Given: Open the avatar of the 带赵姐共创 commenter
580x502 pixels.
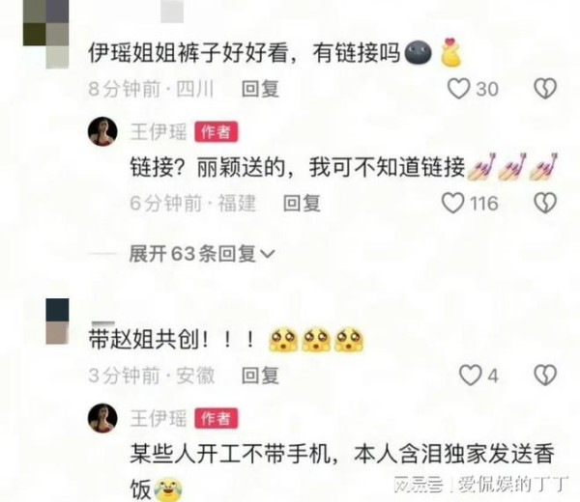Looking at the screenshot, I should (x=57, y=321).
